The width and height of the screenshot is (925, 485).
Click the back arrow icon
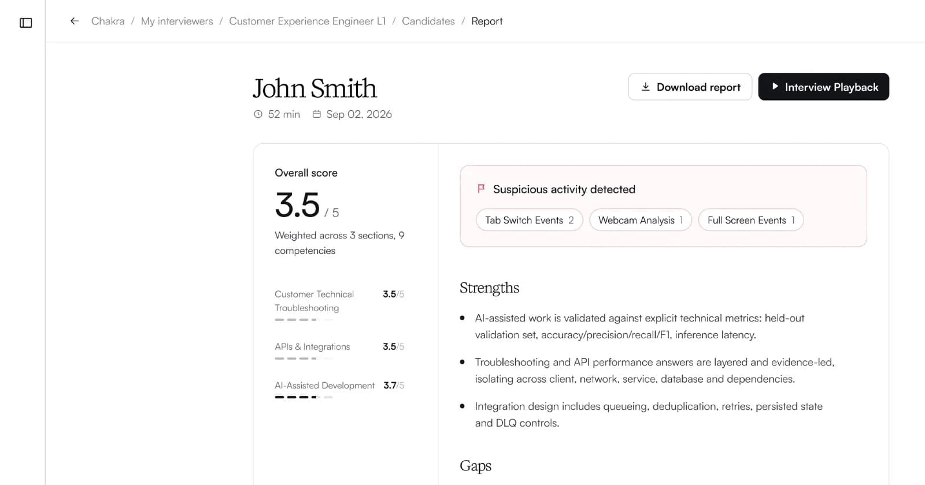(75, 21)
